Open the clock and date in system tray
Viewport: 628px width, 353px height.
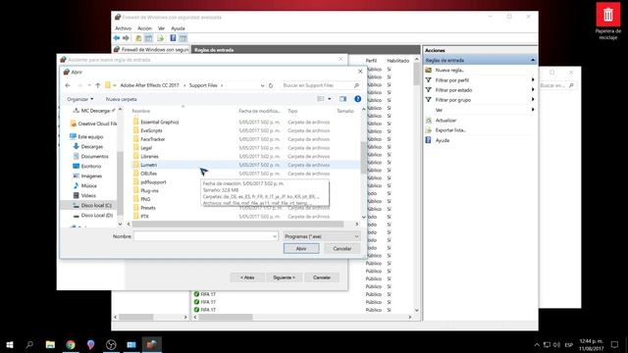click(591, 344)
